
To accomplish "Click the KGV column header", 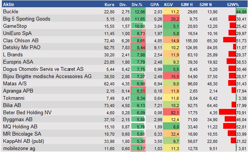I will (168, 5).
